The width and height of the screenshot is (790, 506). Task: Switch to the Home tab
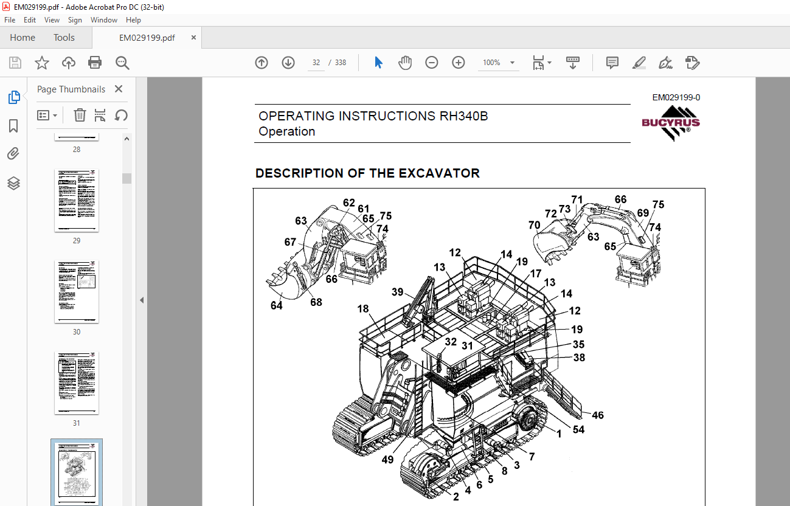[23, 38]
